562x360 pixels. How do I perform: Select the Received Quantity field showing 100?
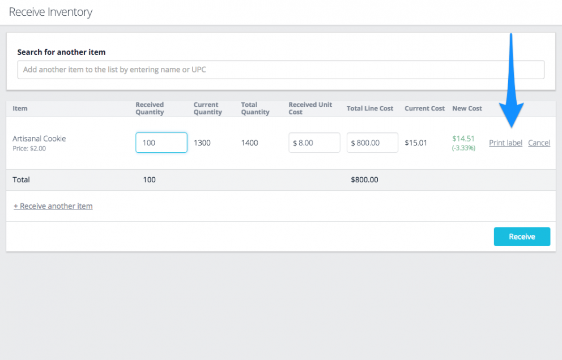point(161,143)
